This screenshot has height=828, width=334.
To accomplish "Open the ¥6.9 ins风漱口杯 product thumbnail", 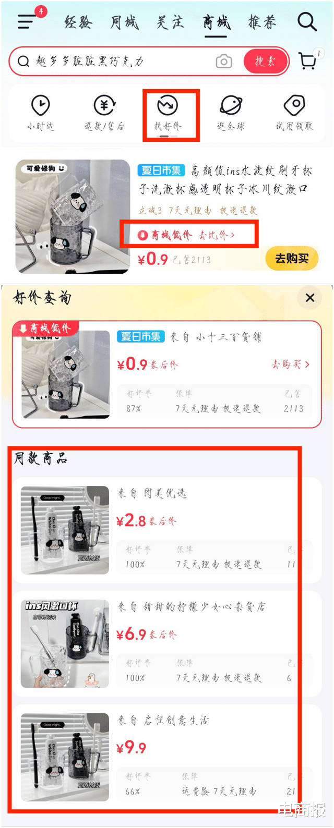I will point(65,643).
